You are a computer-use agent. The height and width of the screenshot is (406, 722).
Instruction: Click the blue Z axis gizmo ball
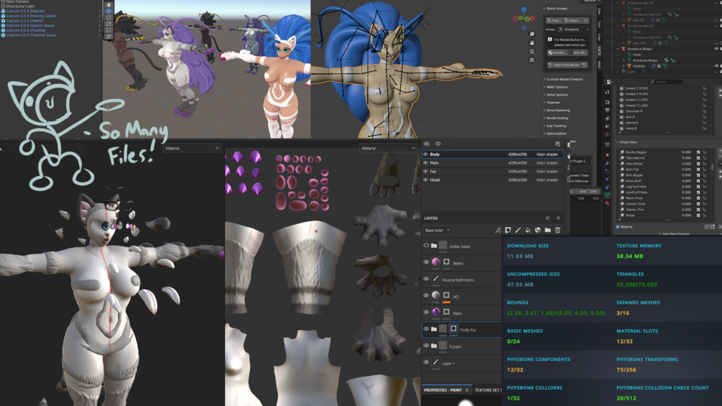click(524, 9)
